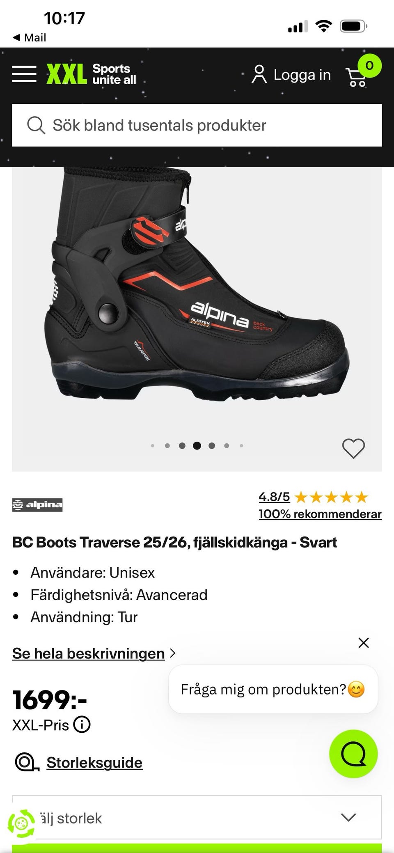Add boot to favorites with heart icon

point(353,448)
